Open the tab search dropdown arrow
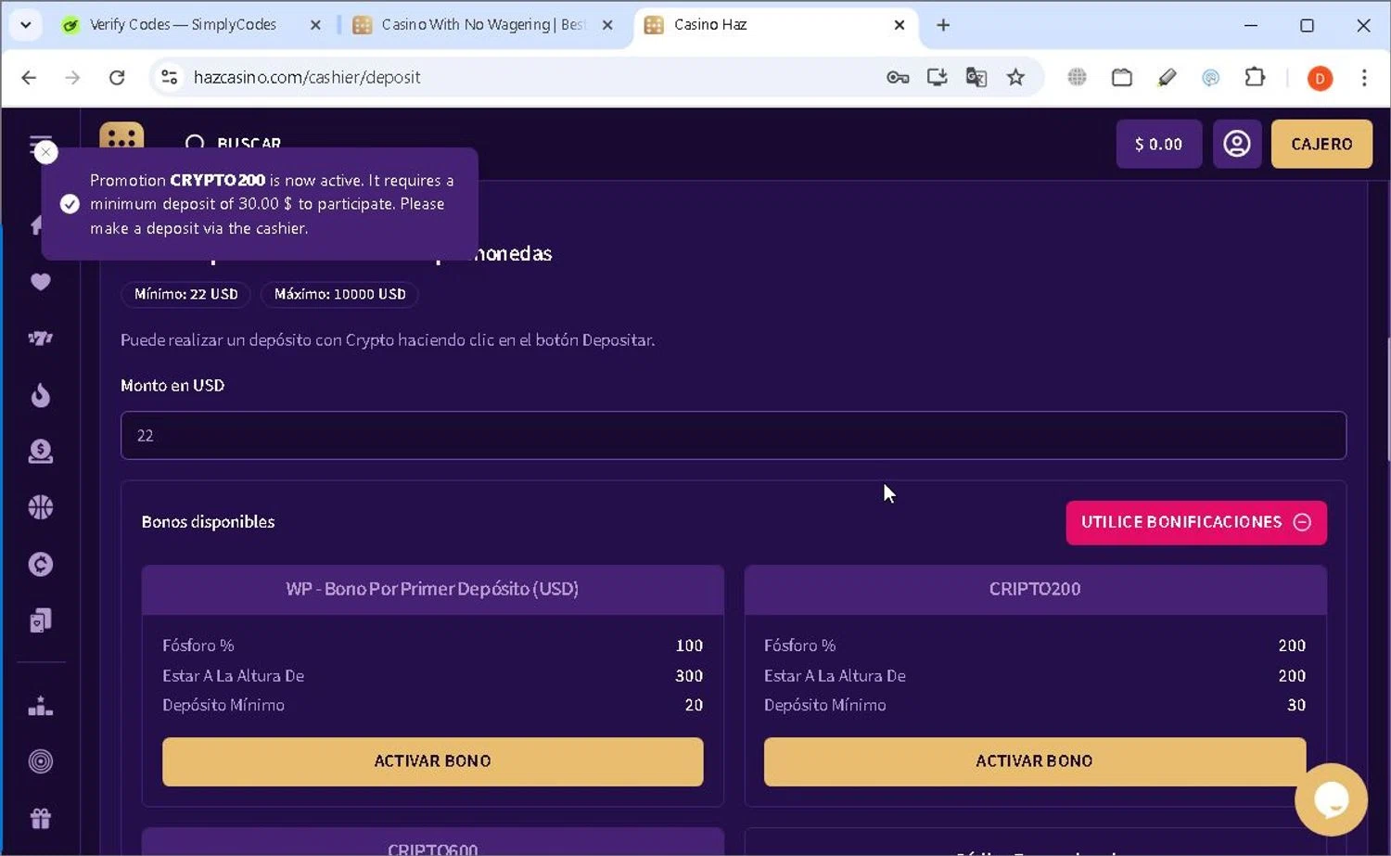1391x856 pixels. tap(26, 25)
